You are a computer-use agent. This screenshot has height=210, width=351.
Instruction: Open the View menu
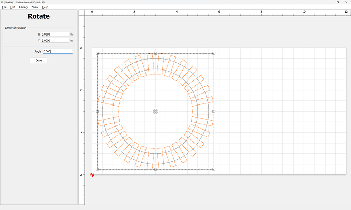(x=35, y=7)
